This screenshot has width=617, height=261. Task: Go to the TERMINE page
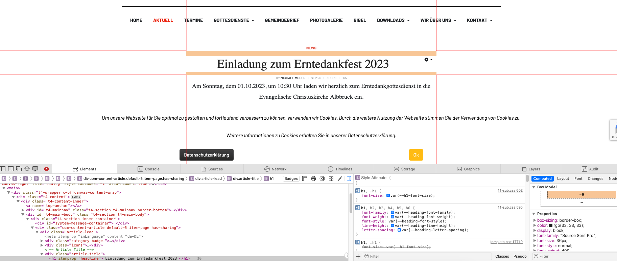(193, 20)
